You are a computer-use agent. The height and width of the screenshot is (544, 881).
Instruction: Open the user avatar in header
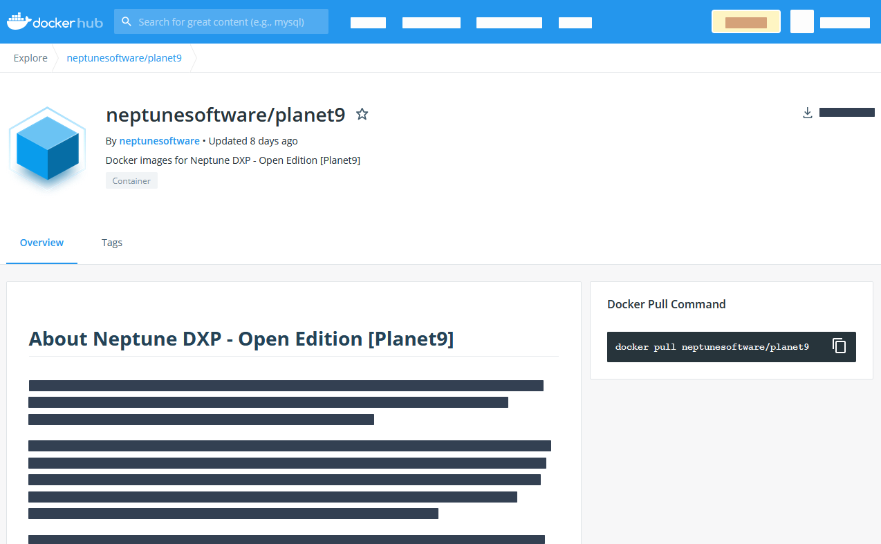pos(801,22)
